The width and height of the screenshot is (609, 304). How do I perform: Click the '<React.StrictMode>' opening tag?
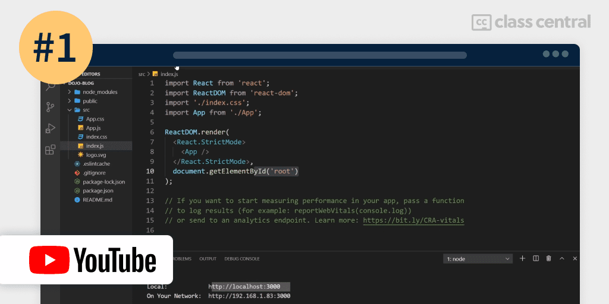(209, 142)
